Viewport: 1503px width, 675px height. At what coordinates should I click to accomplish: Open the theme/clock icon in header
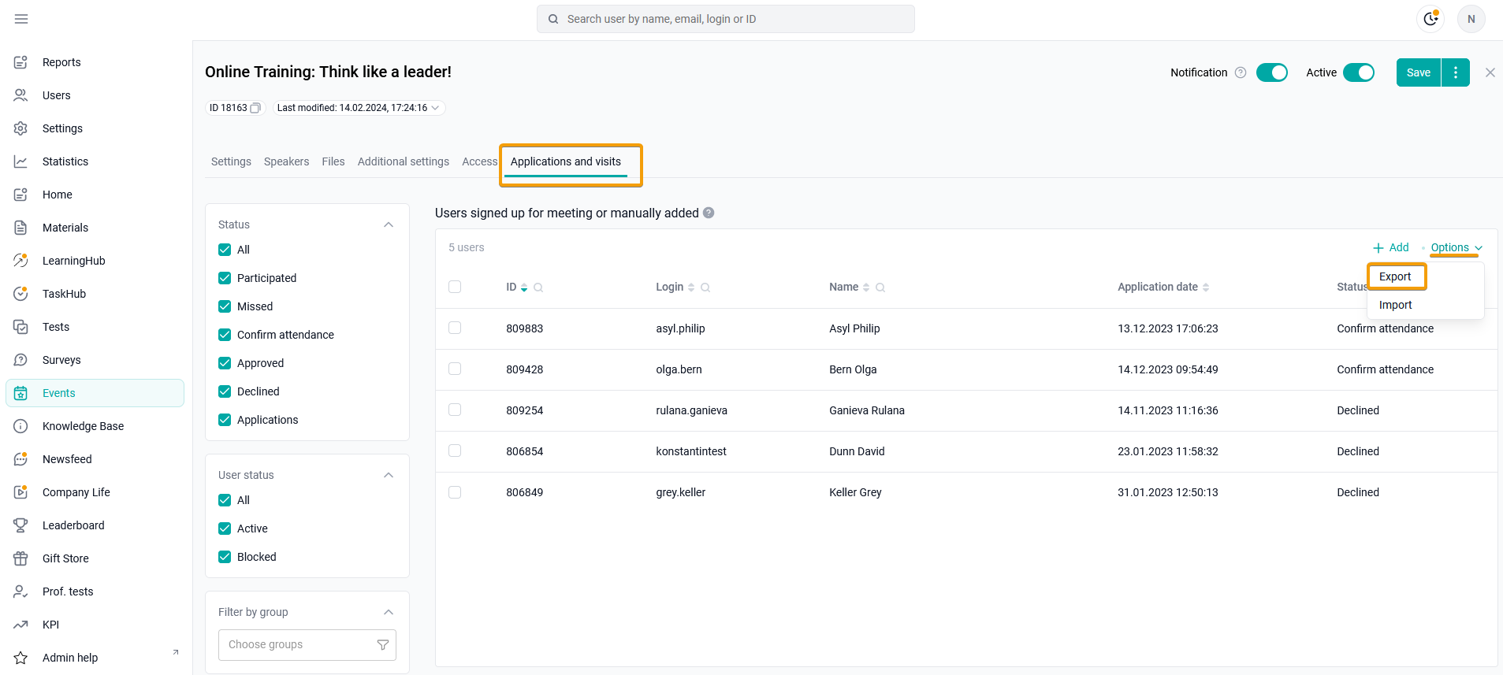pos(1430,19)
